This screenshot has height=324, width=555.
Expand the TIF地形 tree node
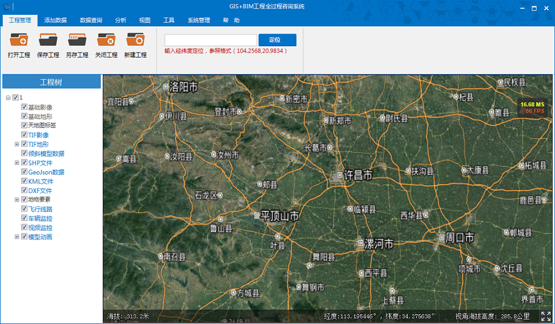(x=17, y=144)
